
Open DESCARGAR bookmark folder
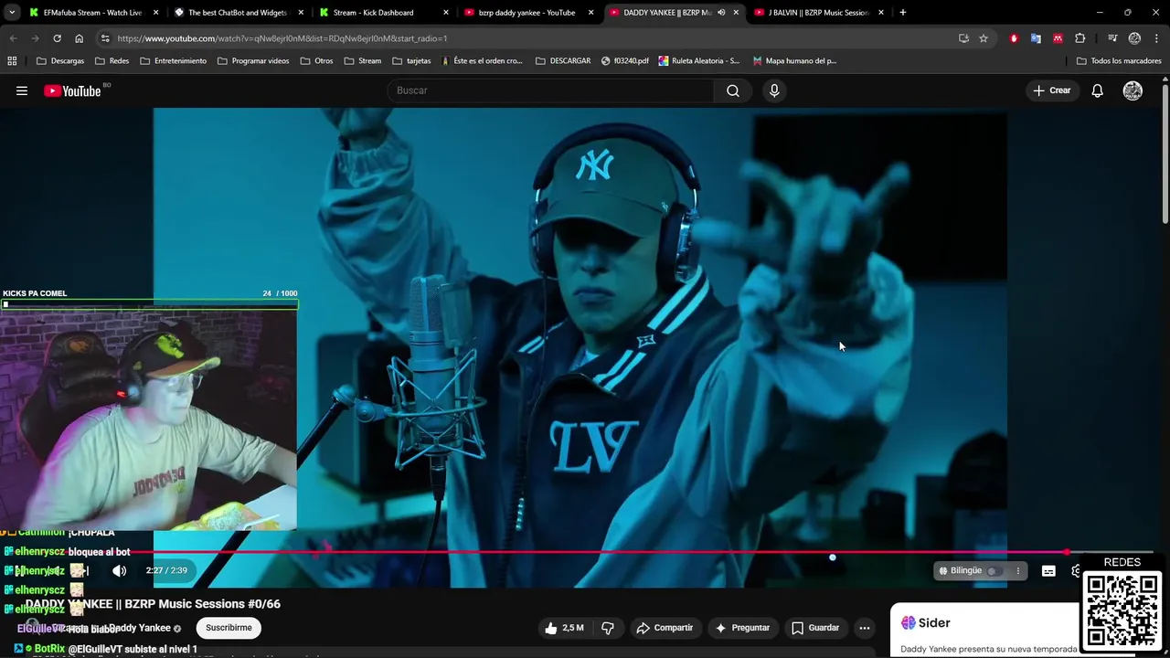click(x=563, y=61)
